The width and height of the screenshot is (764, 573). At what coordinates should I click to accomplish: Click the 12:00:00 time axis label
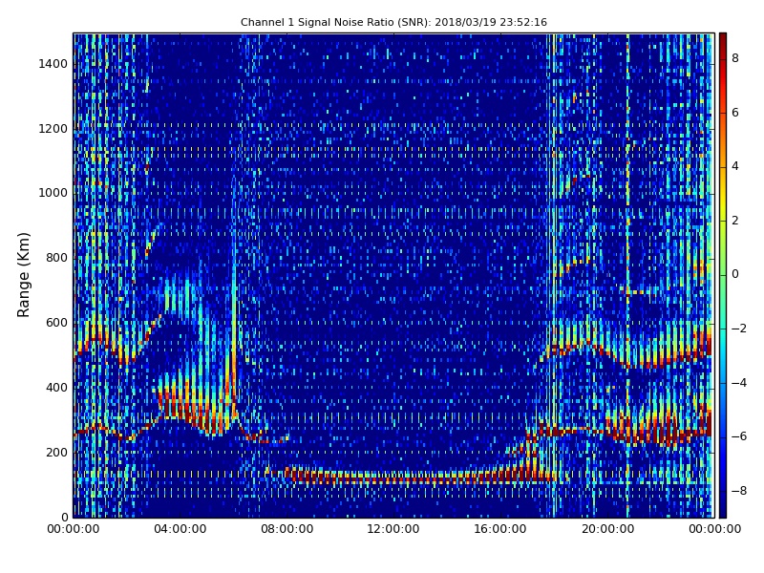pyautogui.click(x=393, y=529)
